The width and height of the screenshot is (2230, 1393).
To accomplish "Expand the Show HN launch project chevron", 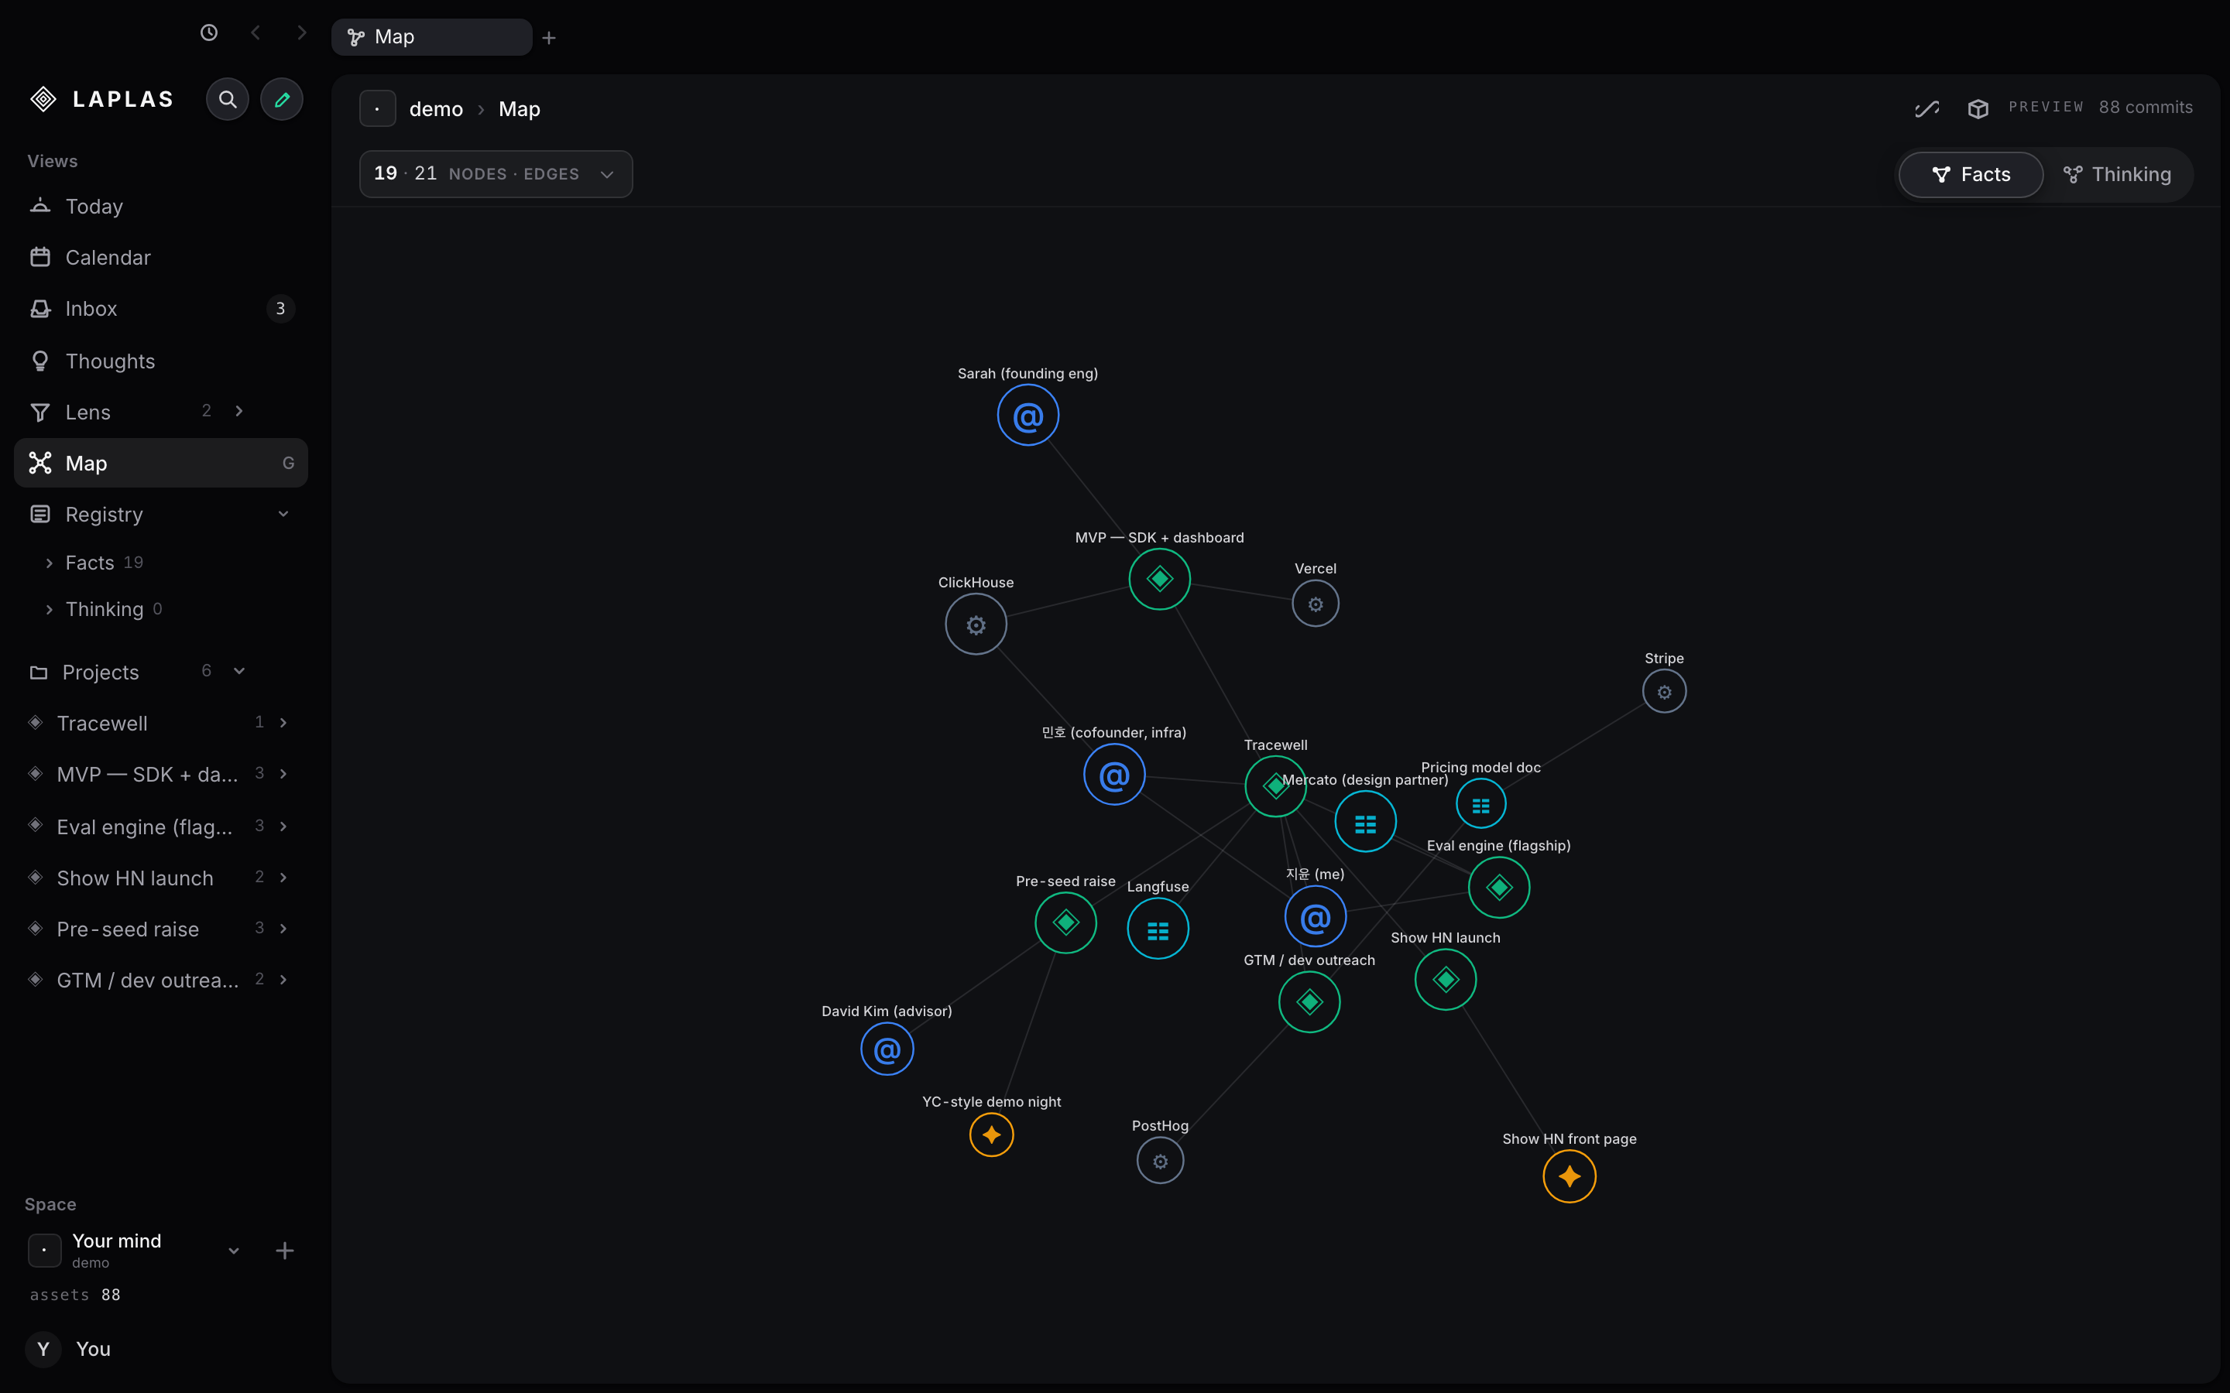I will coord(283,878).
